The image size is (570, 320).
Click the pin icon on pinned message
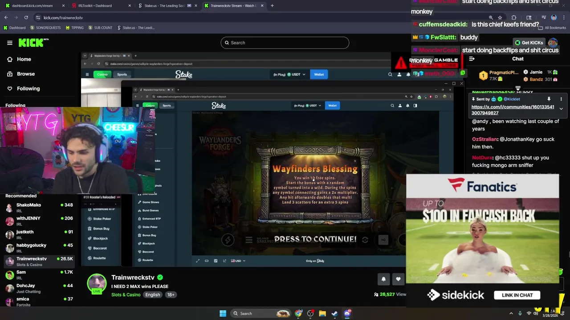549,99
